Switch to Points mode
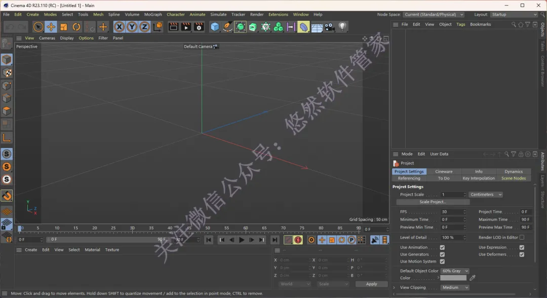Image resolution: width=547 pixels, height=298 pixels. 7,86
